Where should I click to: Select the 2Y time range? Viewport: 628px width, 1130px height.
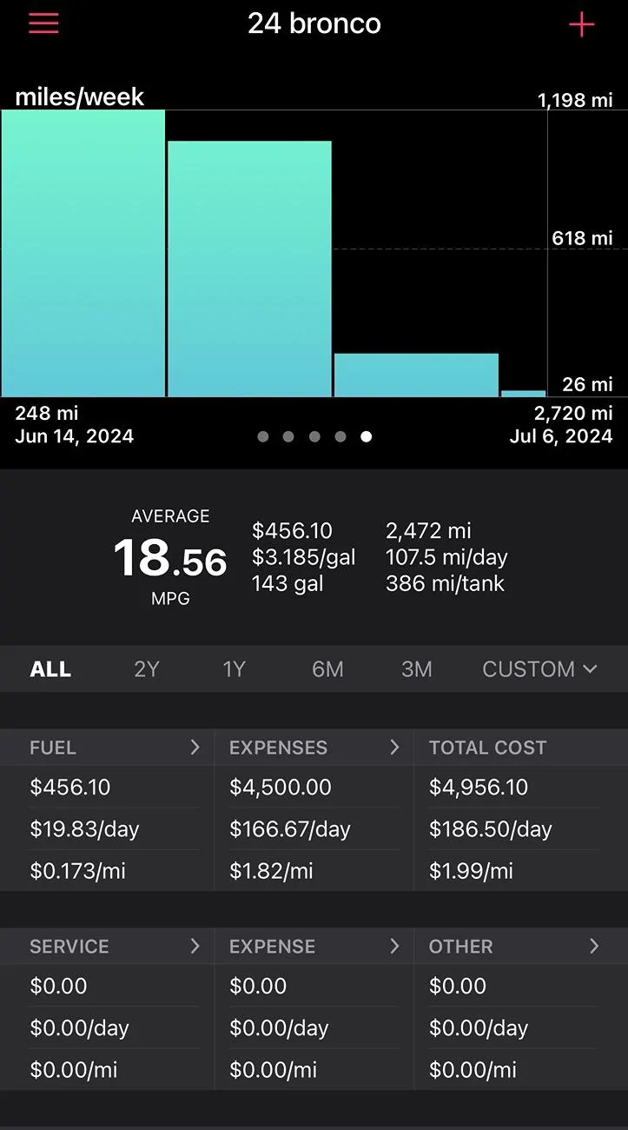[147, 669]
